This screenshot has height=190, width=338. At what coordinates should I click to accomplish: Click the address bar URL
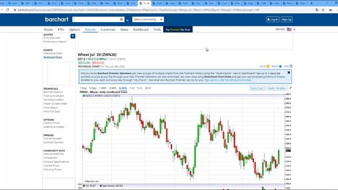pyautogui.click(x=138, y=10)
